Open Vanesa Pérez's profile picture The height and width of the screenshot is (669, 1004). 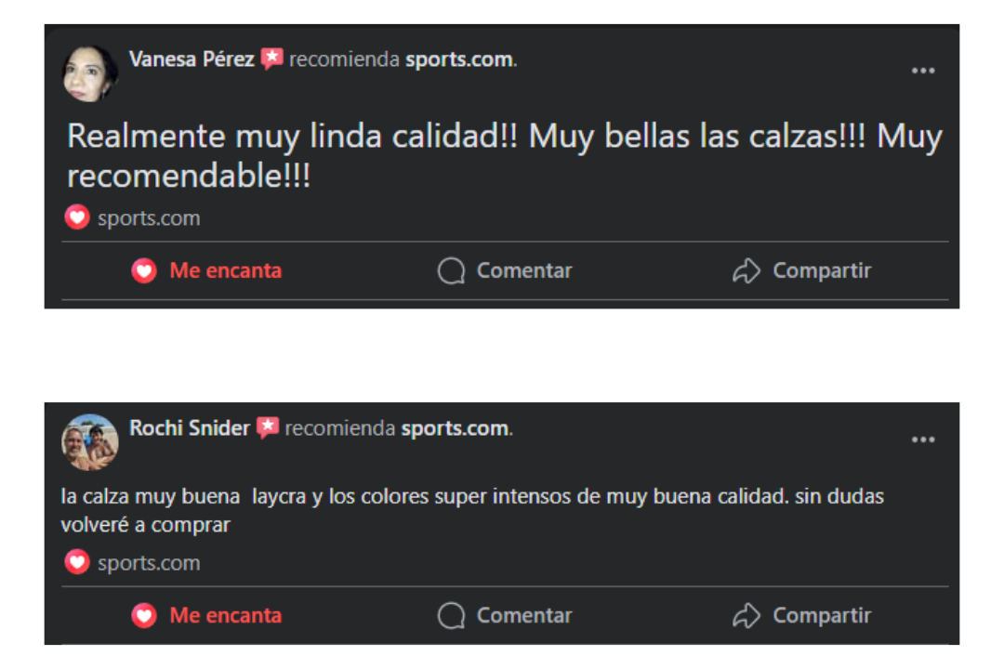click(x=89, y=73)
